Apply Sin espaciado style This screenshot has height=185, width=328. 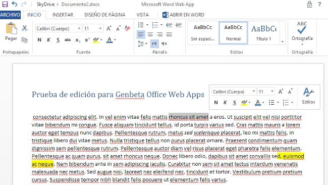click(x=203, y=33)
